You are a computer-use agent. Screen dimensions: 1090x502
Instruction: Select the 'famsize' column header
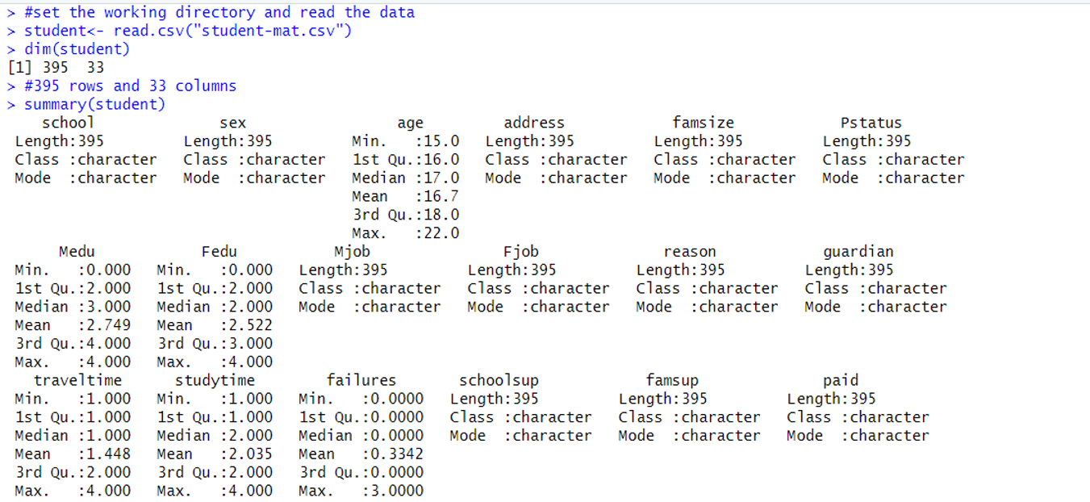point(703,123)
